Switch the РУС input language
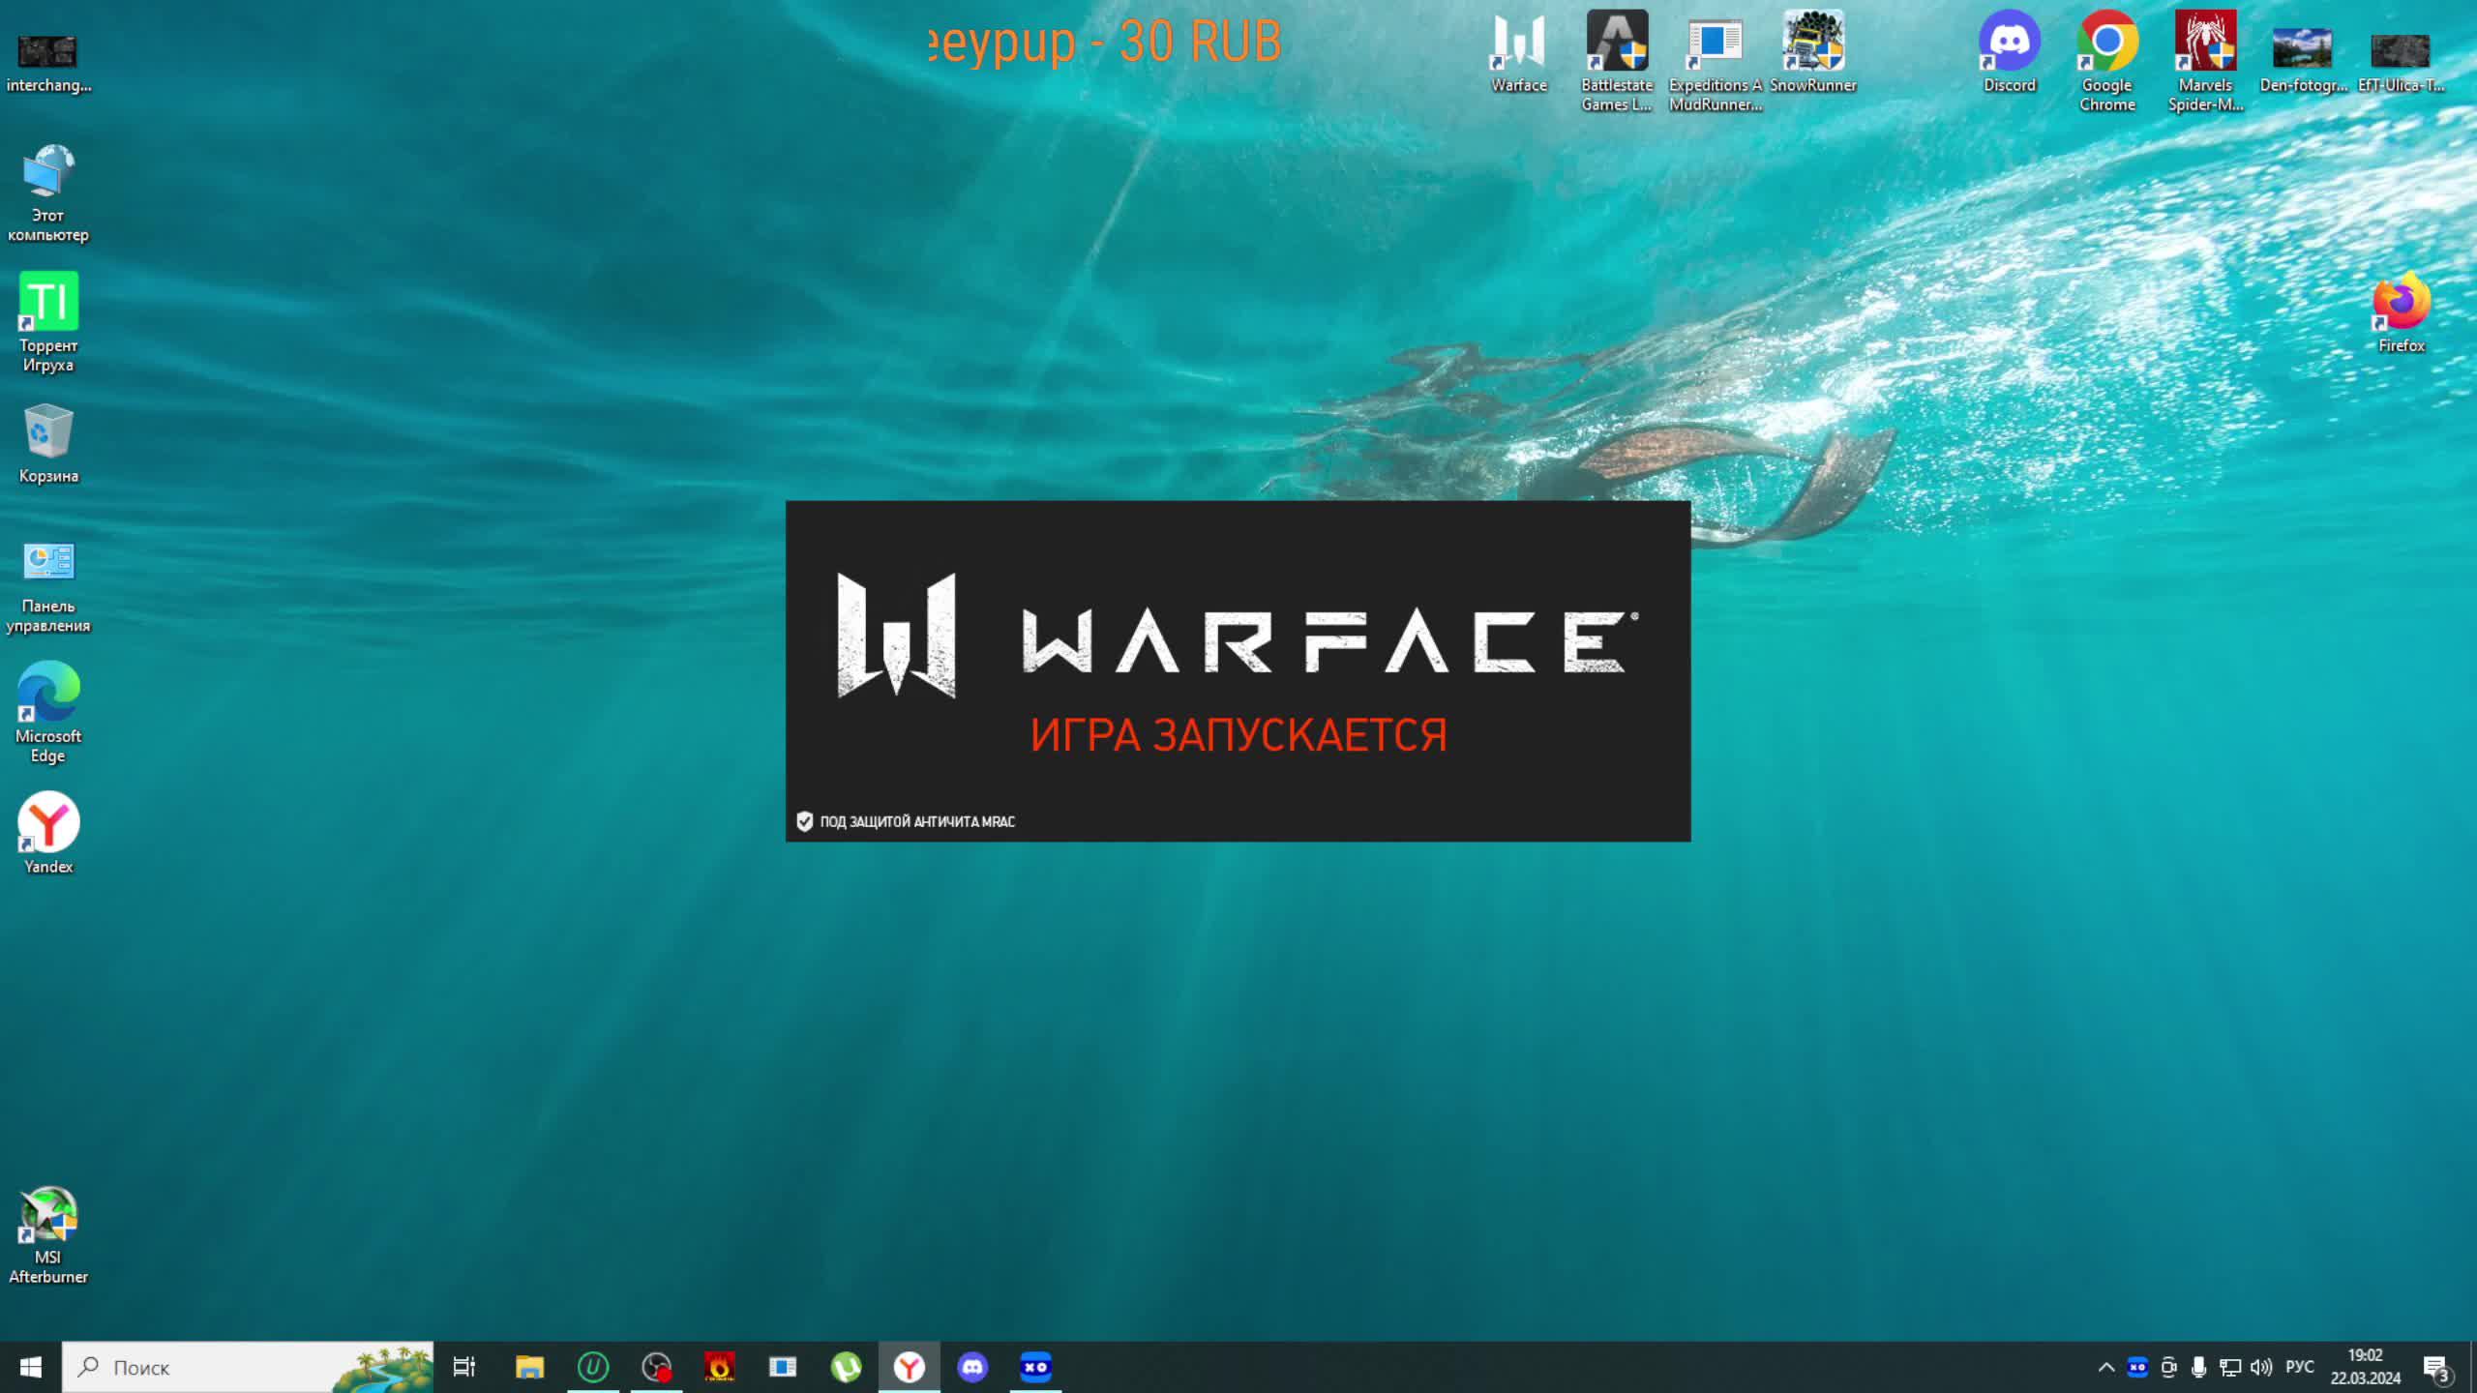This screenshot has height=1393, width=2477. tap(2299, 1367)
